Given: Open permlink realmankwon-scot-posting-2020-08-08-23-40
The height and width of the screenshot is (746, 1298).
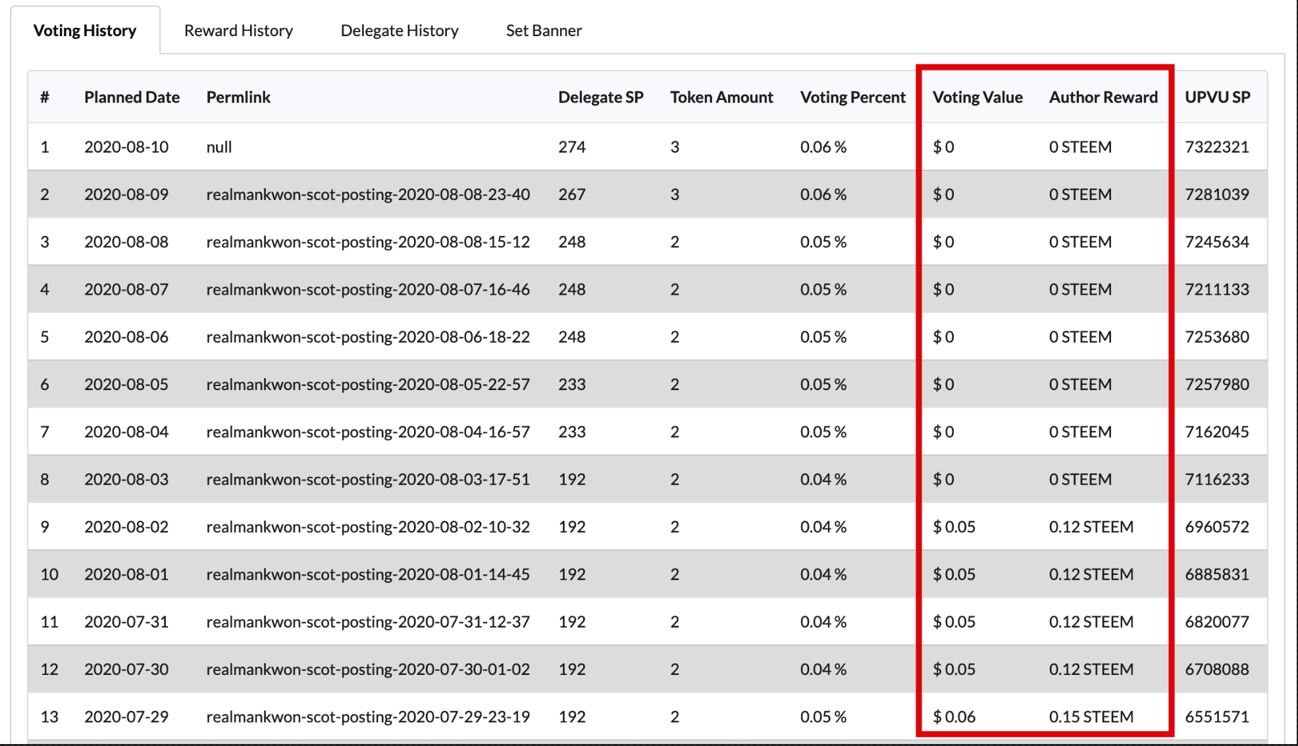Looking at the screenshot, I should 368,195.
